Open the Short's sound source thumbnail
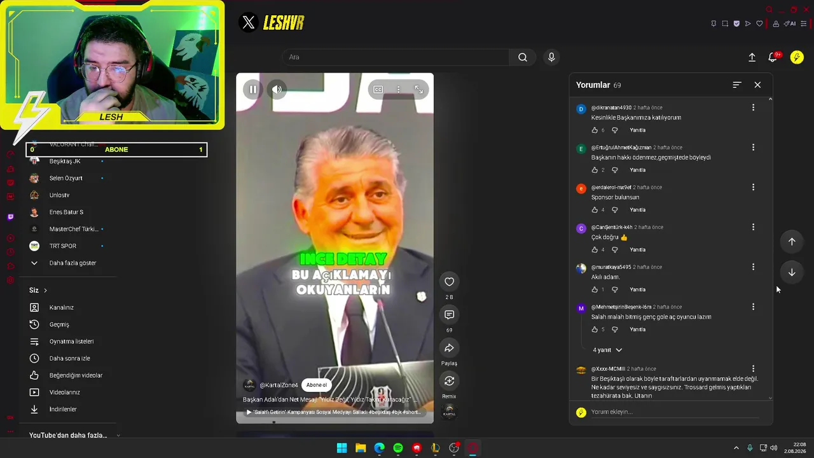The height and width of the screenshot is (458, 814). [449, 412]
